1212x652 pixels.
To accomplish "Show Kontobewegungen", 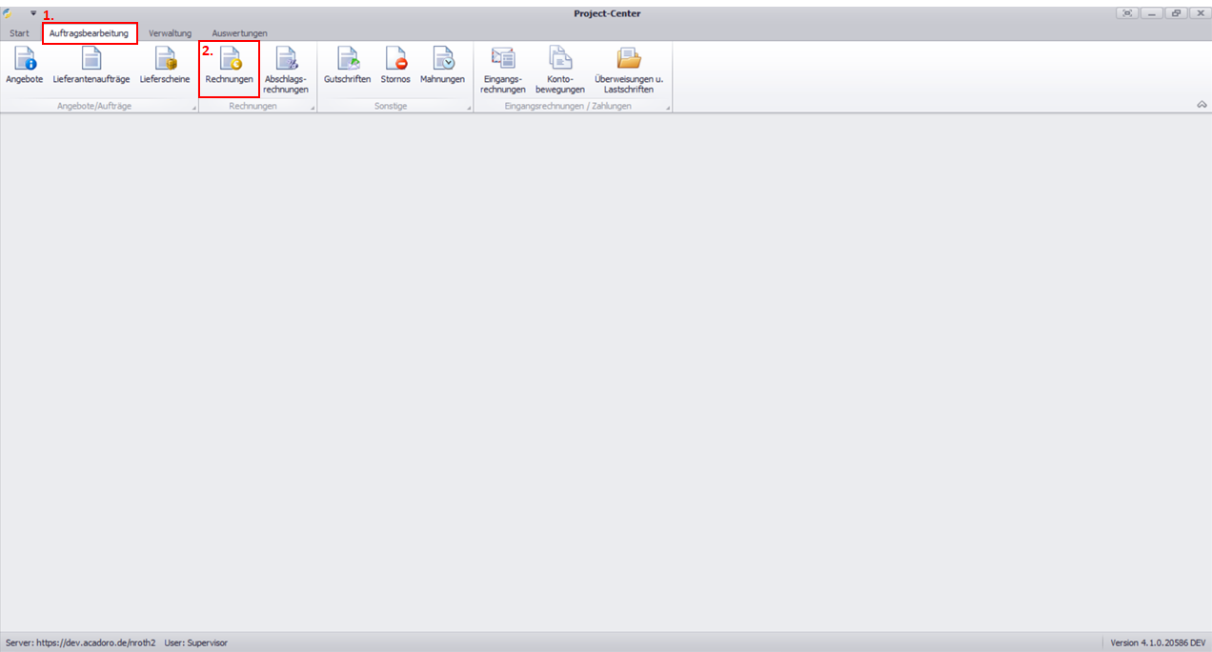I will pos(560,71).
